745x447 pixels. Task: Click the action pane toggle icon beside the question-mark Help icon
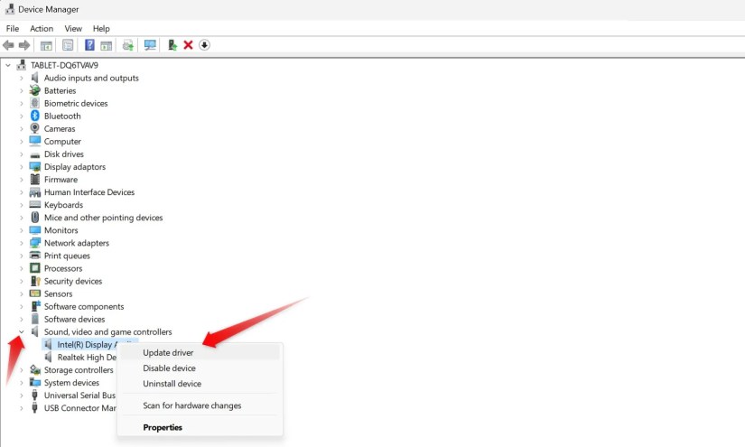(x=107, y=45)
